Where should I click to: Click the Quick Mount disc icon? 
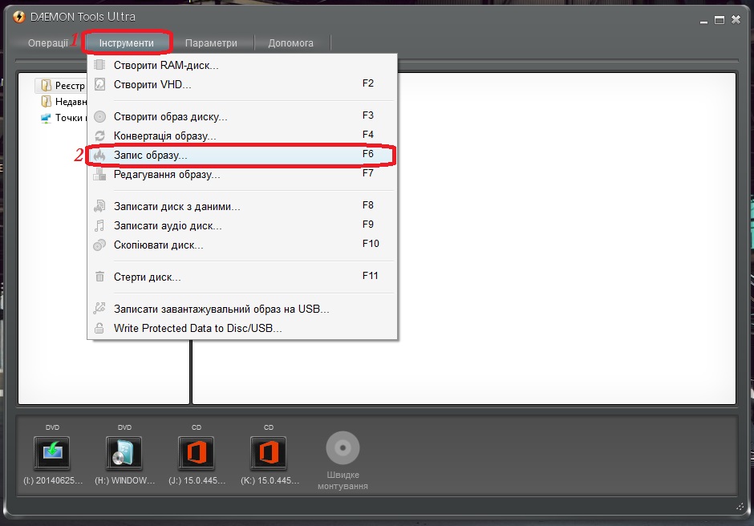tap(343, 448)
